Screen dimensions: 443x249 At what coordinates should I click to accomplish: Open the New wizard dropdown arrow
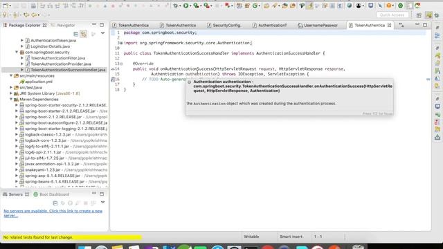coord(10,6)
